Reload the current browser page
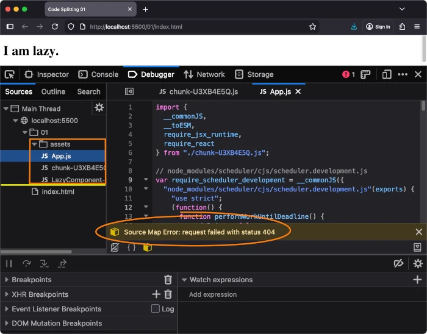The width and height of the screenshot is (427, 334). [x=55, y=27]
